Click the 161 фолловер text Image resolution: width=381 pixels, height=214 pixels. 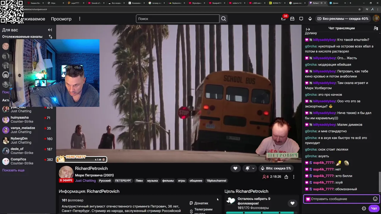point(73,200)
